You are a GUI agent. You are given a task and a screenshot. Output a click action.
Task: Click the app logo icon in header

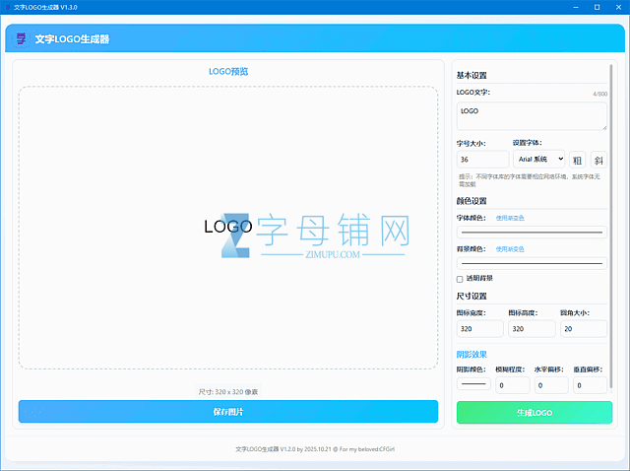(21, 39)
